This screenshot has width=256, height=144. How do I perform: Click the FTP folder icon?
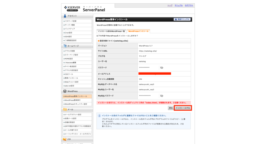(65, 139)
